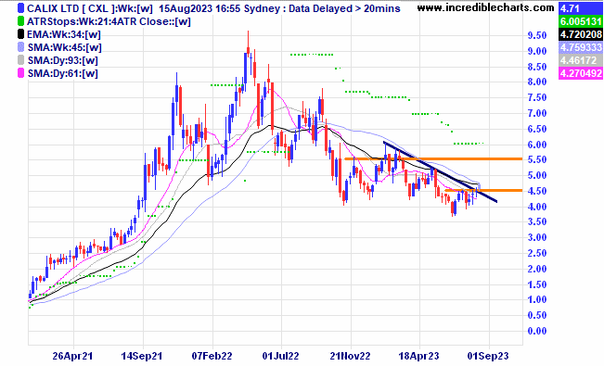The height and width of the screenshot is (366, 604).
Task: Click the www.incrediblecharts.com link text
Action: point(486,7)
